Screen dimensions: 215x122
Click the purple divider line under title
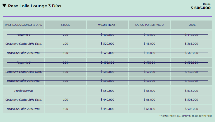[107, 16]
